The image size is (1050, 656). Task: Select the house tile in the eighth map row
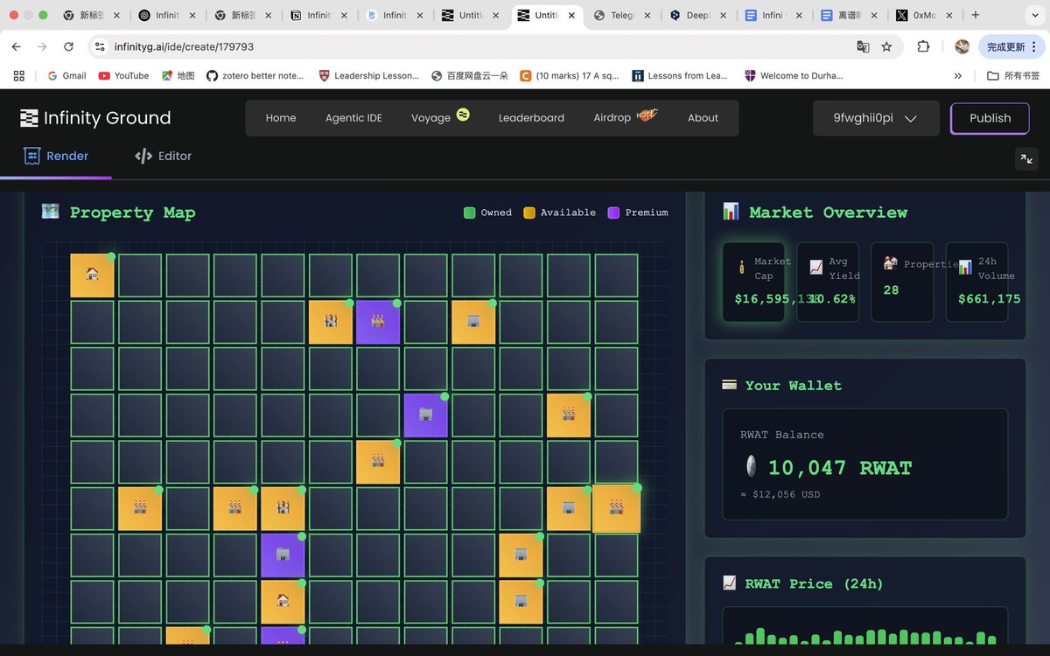(x=283, y=602)
